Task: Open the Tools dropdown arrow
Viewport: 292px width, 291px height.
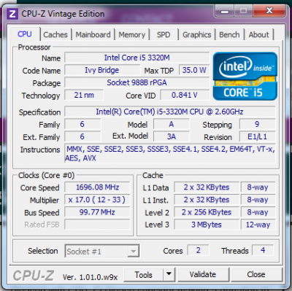Action: pos(169,274)
